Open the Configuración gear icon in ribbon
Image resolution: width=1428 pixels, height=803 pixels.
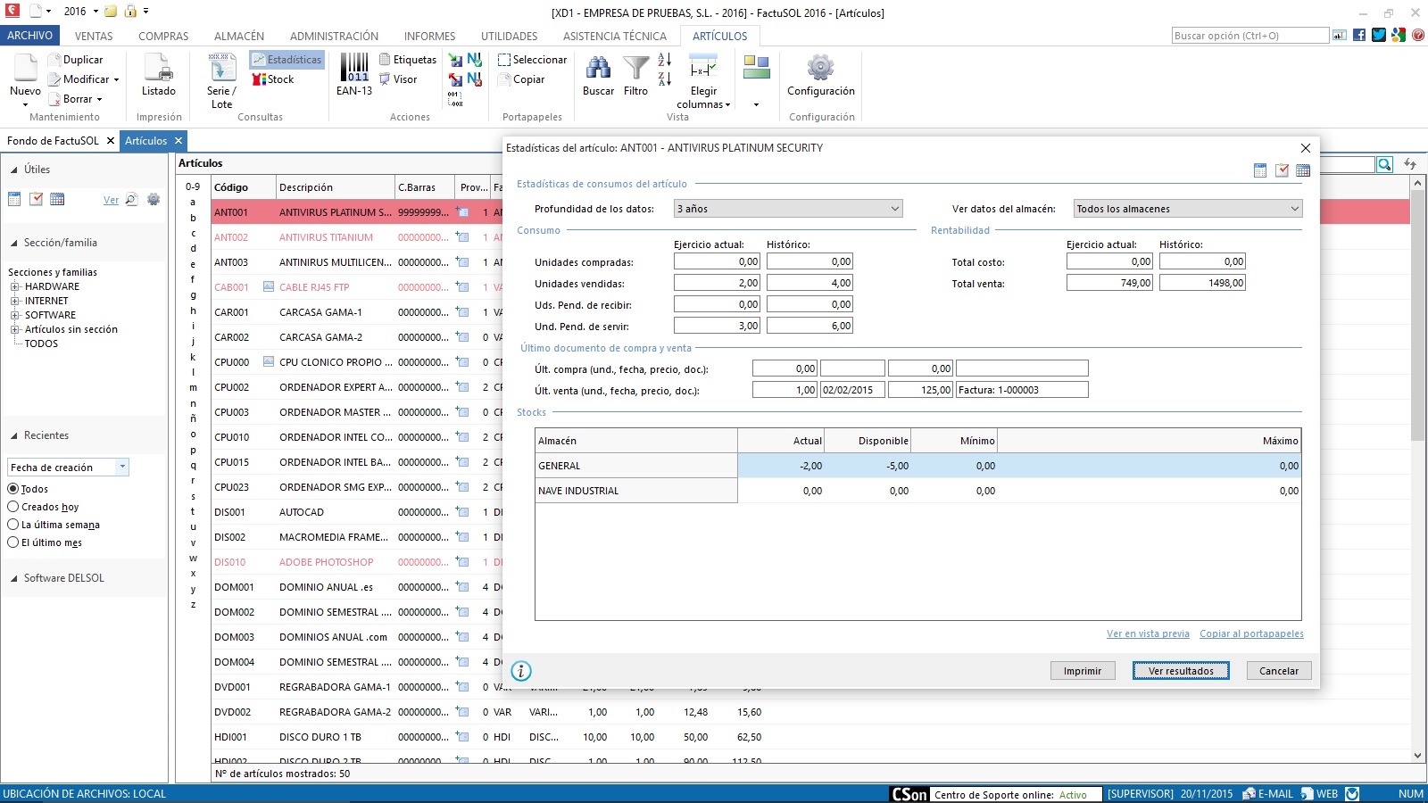820,68
